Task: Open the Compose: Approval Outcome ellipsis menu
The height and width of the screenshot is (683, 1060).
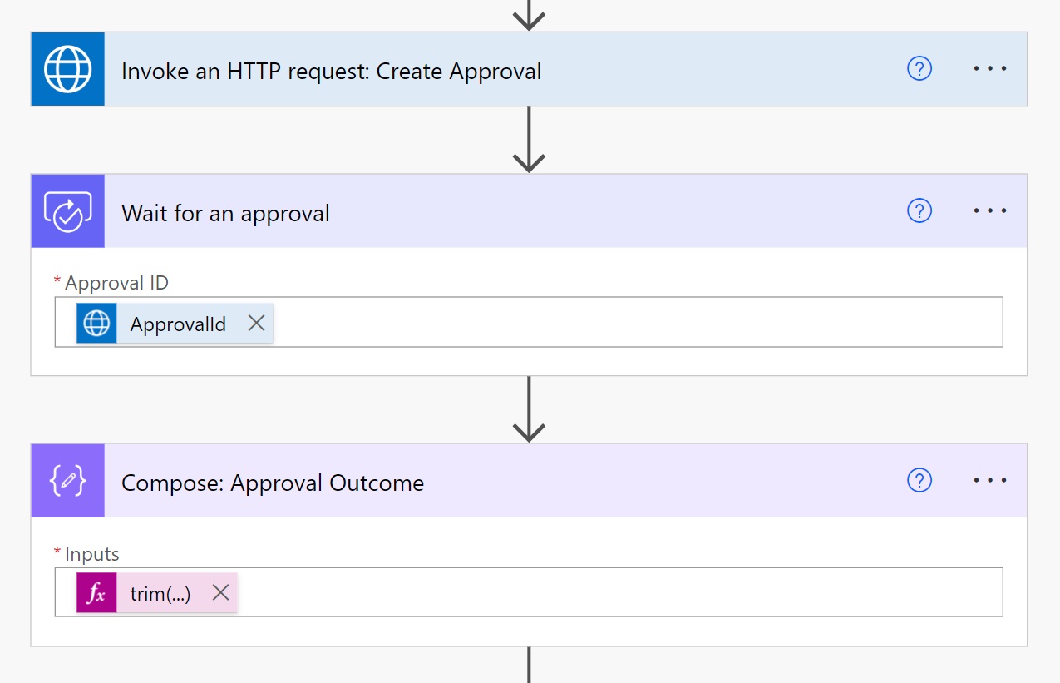Action: (x=990, y=481)
